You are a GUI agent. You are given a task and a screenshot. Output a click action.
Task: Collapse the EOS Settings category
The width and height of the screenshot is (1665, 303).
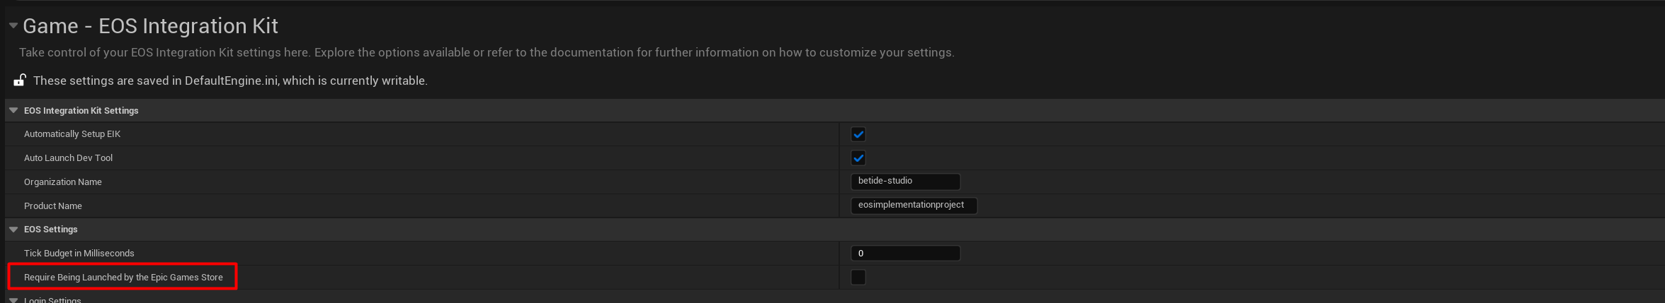coord(13,229)
